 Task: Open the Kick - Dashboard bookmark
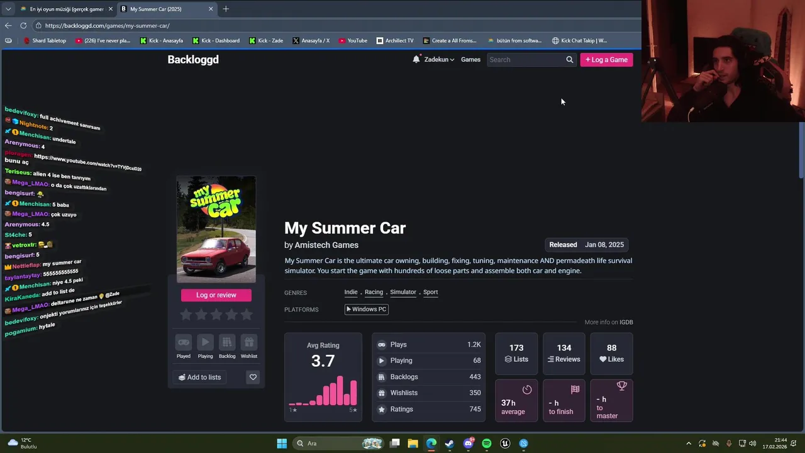point(216,40)
